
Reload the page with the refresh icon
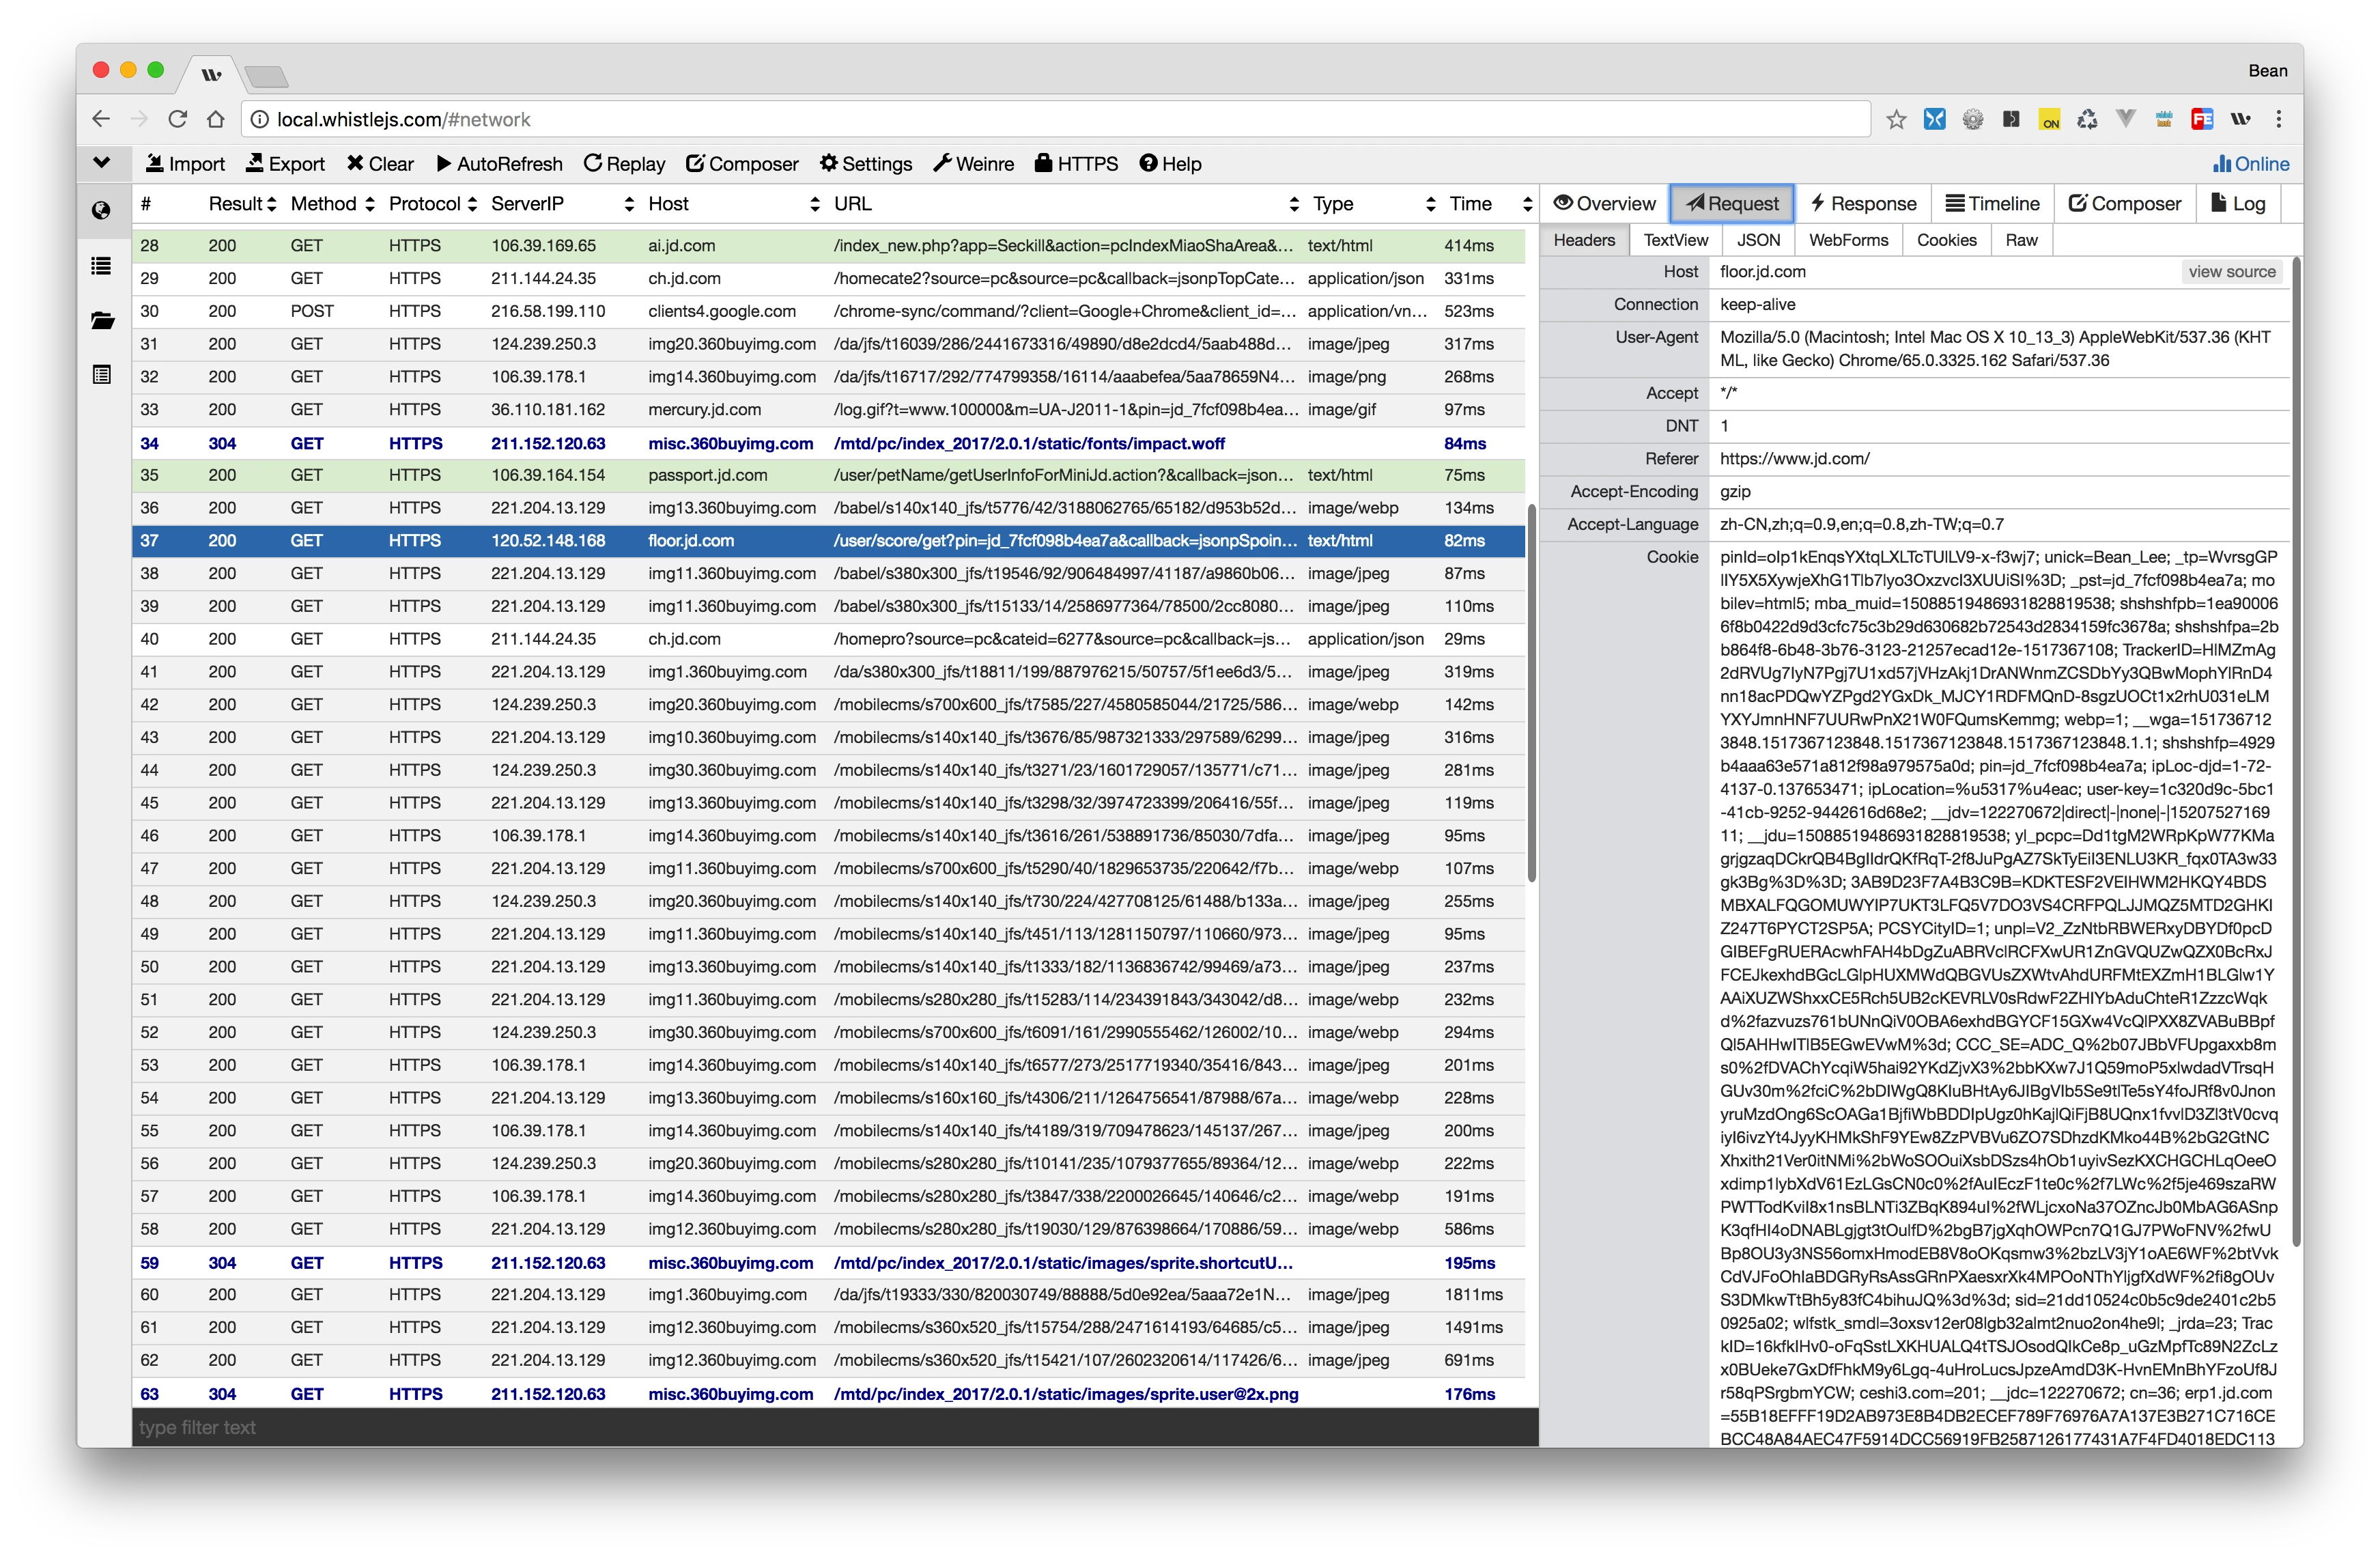pos(177,119)
